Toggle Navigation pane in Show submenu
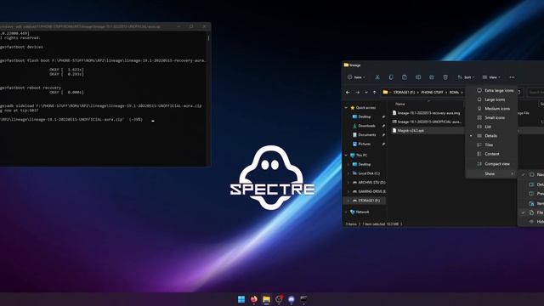This screenshot has height=306, width=544. (530, 174)
